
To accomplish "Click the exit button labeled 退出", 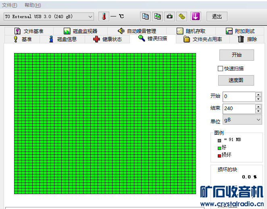I will (x=217, y=16).
